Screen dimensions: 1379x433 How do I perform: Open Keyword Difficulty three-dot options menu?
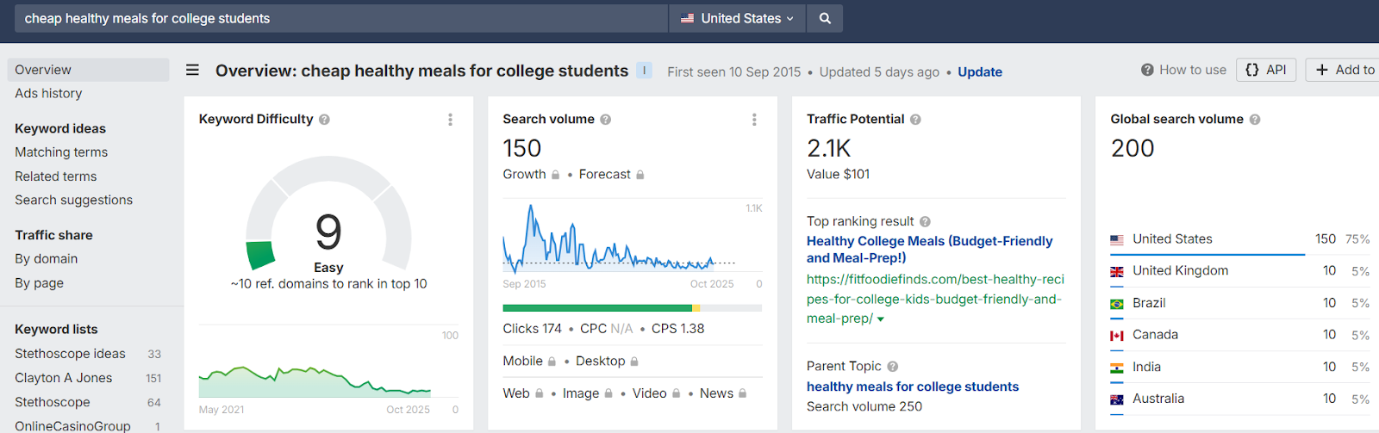pyautogui.click(x=450, y=120)
